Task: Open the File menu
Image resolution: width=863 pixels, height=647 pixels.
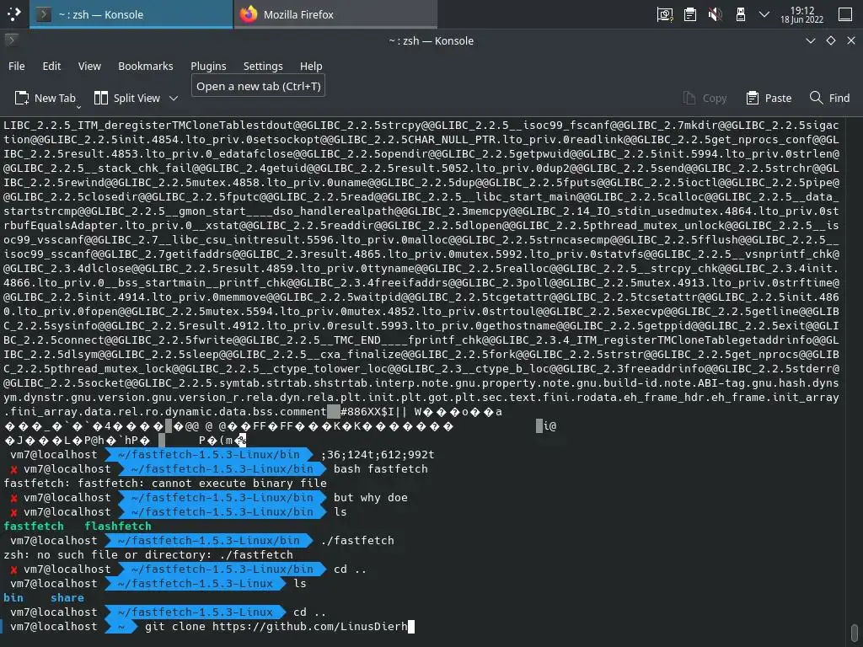Action: click(x=17, y=66)
